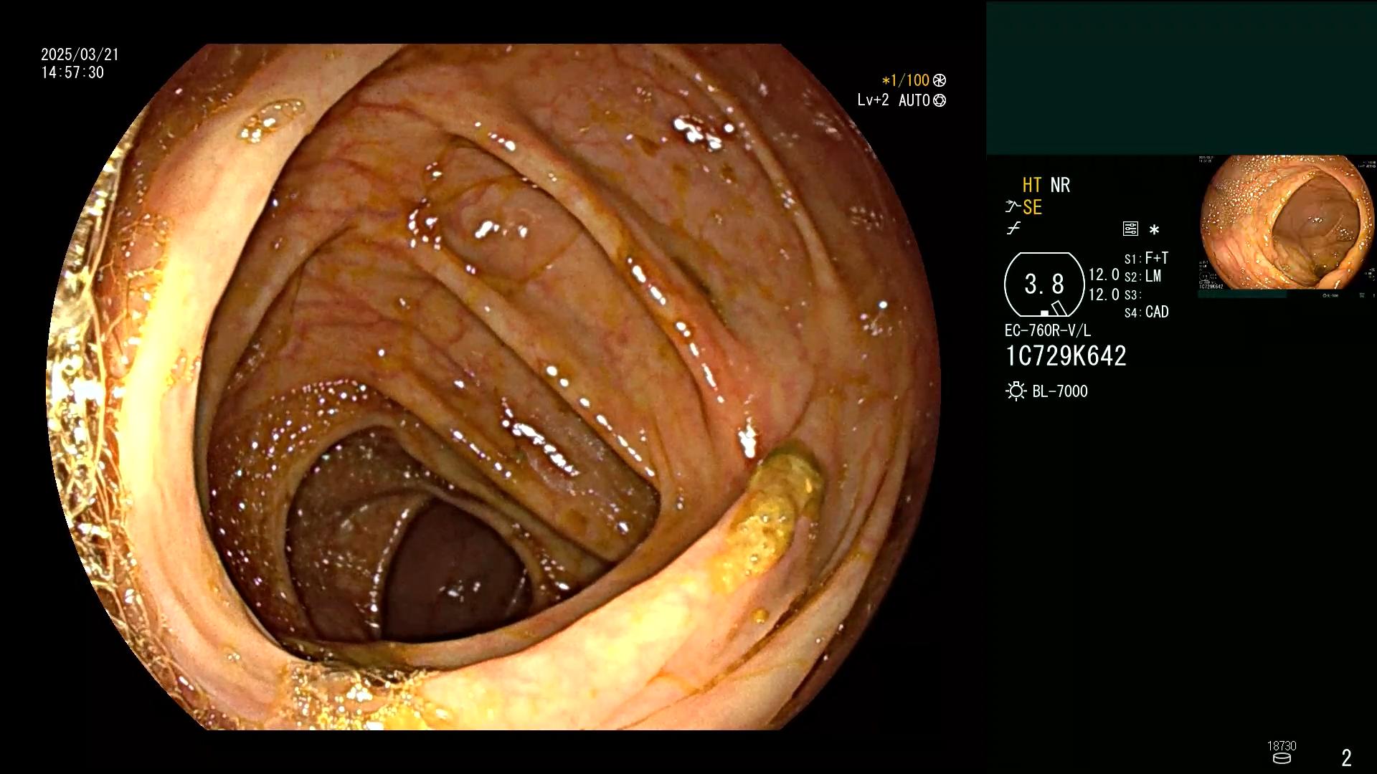
Task: Click the tone curve icon below SE
Action: click(1013, 229)
